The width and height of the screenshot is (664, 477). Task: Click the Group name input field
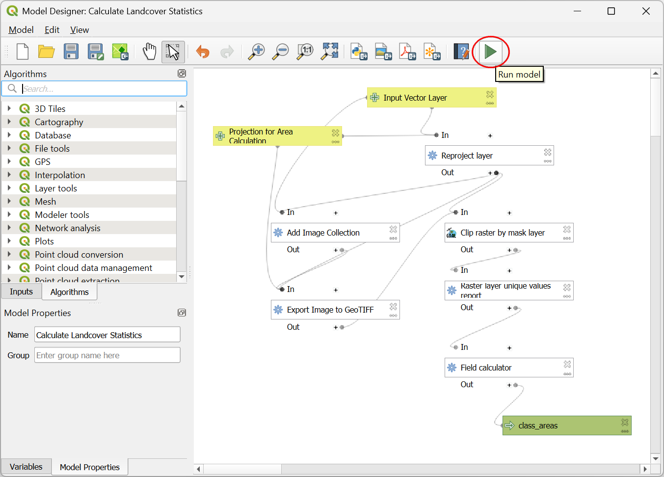pyautogui.click(x=107, y=355)
